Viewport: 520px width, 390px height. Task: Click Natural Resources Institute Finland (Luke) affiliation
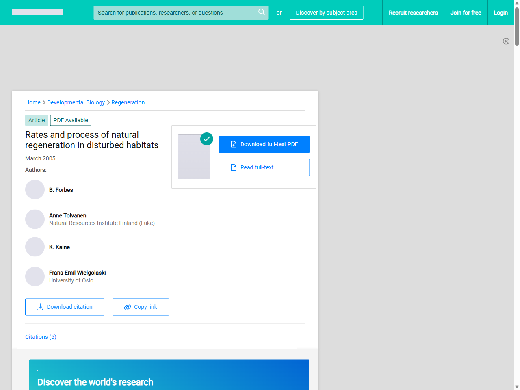[102, 223]
